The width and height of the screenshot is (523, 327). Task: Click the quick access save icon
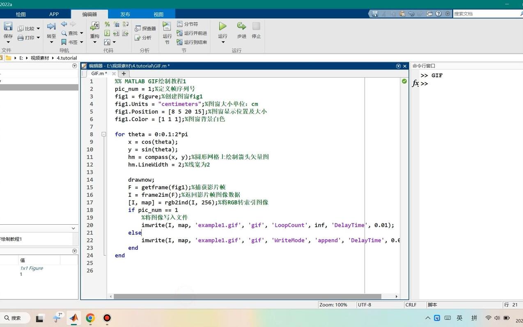[x=375, y=14]
